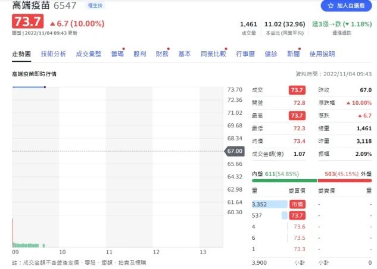Click the 最高 row 73.7 badge
Viewport: 377px width, 269px height.
297,115
